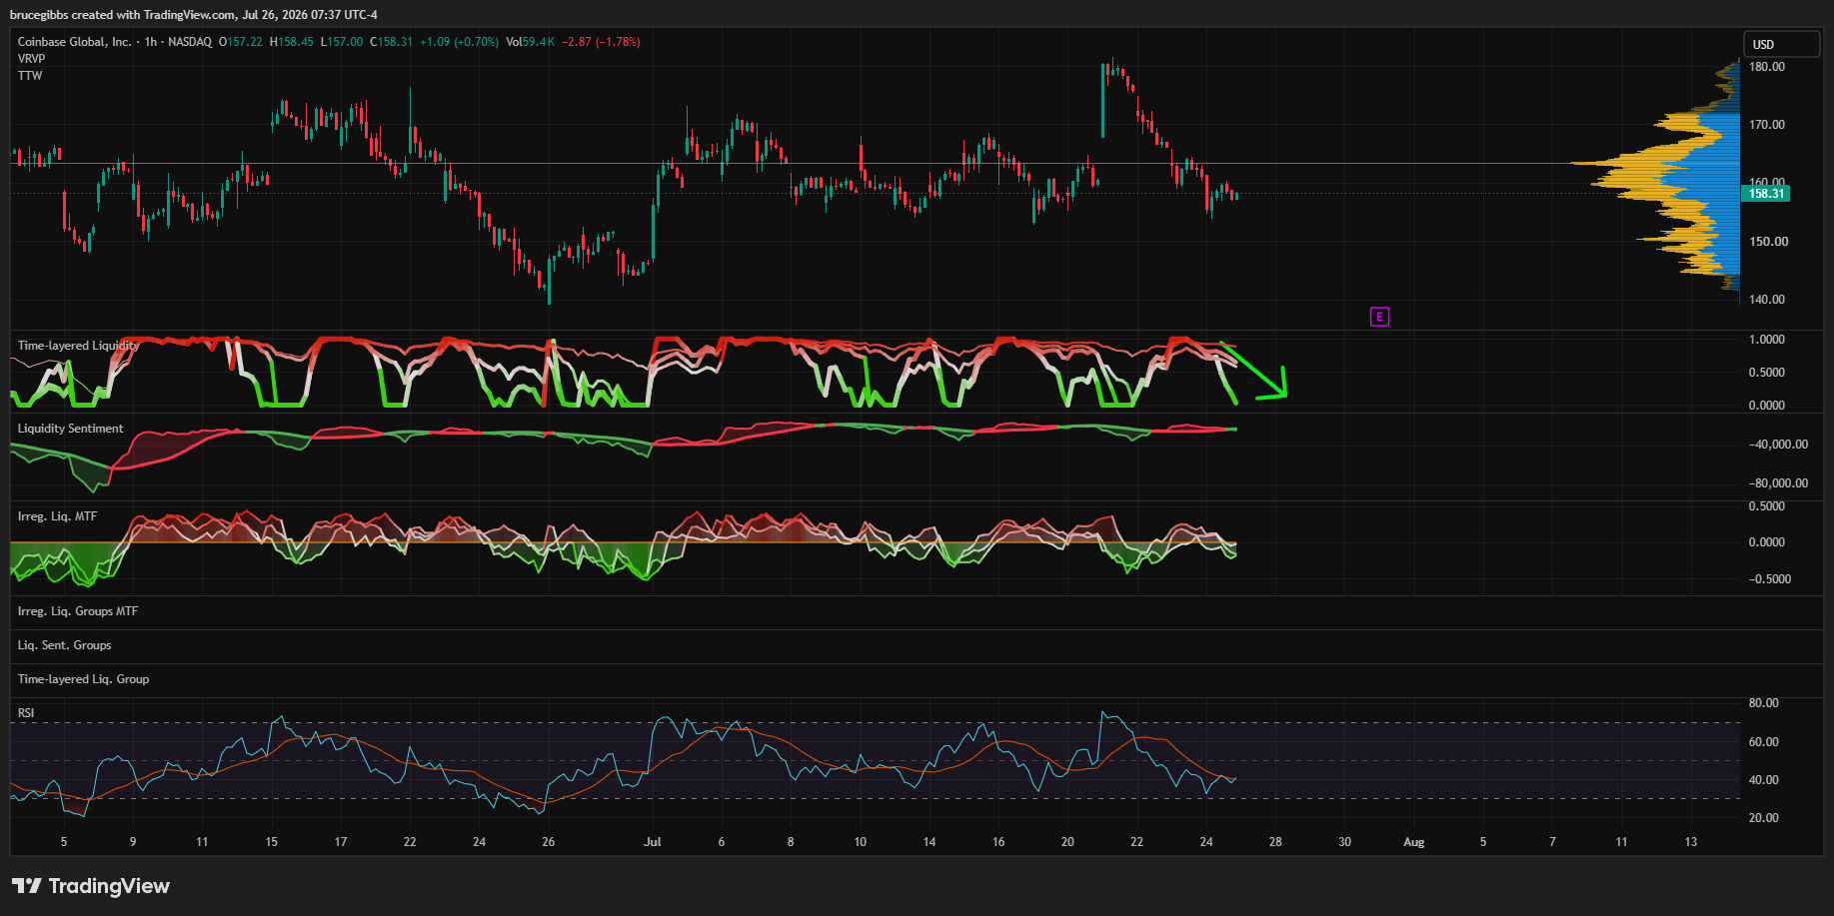Click date 14 on the time axis
This screenshot has height=916, width=1834.
[929, 842]
